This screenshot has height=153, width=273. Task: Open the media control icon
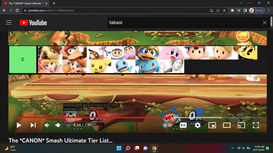(239, 10)
